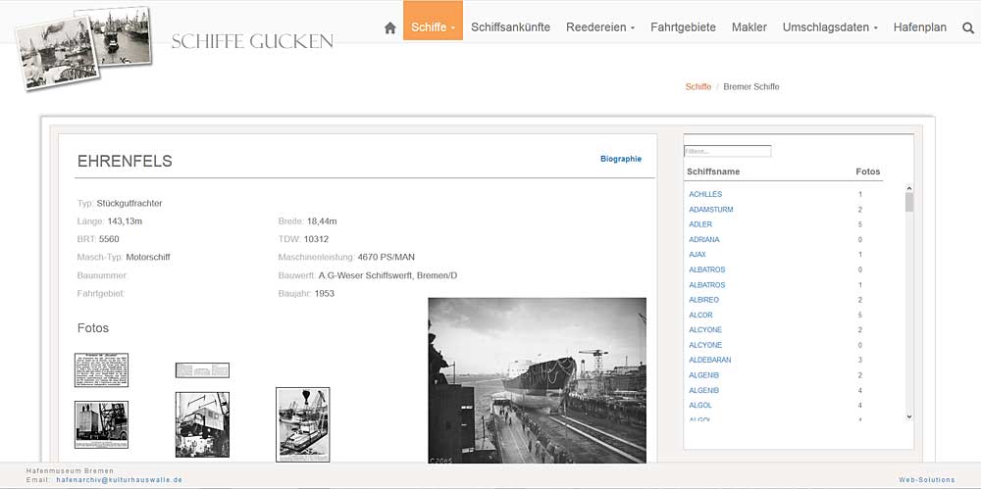Open the small wide text clipping thumbnail
The image size is (981, 489).
click(202, 370)
